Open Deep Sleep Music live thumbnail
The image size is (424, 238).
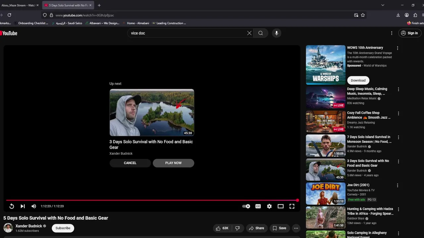326,98
